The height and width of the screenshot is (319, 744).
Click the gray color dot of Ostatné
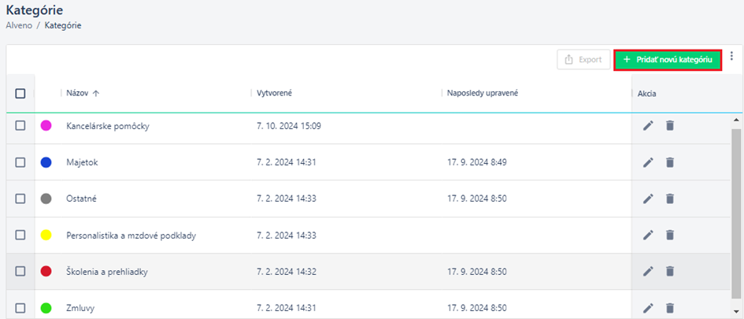click(x=46, y=198)
